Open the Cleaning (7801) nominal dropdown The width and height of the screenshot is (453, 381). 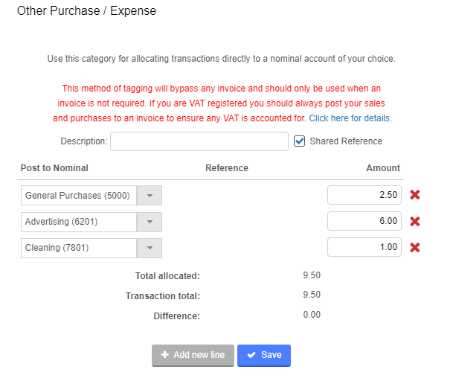pos(150,248)
